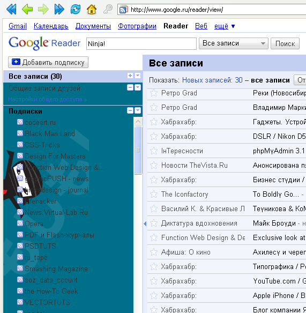
Task: Open the Василий К. & Красивые Л entry
Action: click(x=227, y=208)
